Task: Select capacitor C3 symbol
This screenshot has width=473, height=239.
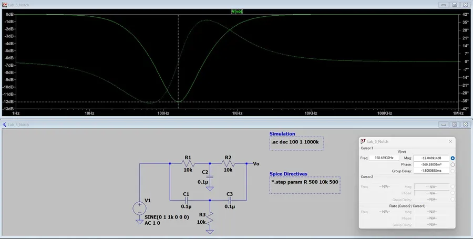Action: (230, 200)
